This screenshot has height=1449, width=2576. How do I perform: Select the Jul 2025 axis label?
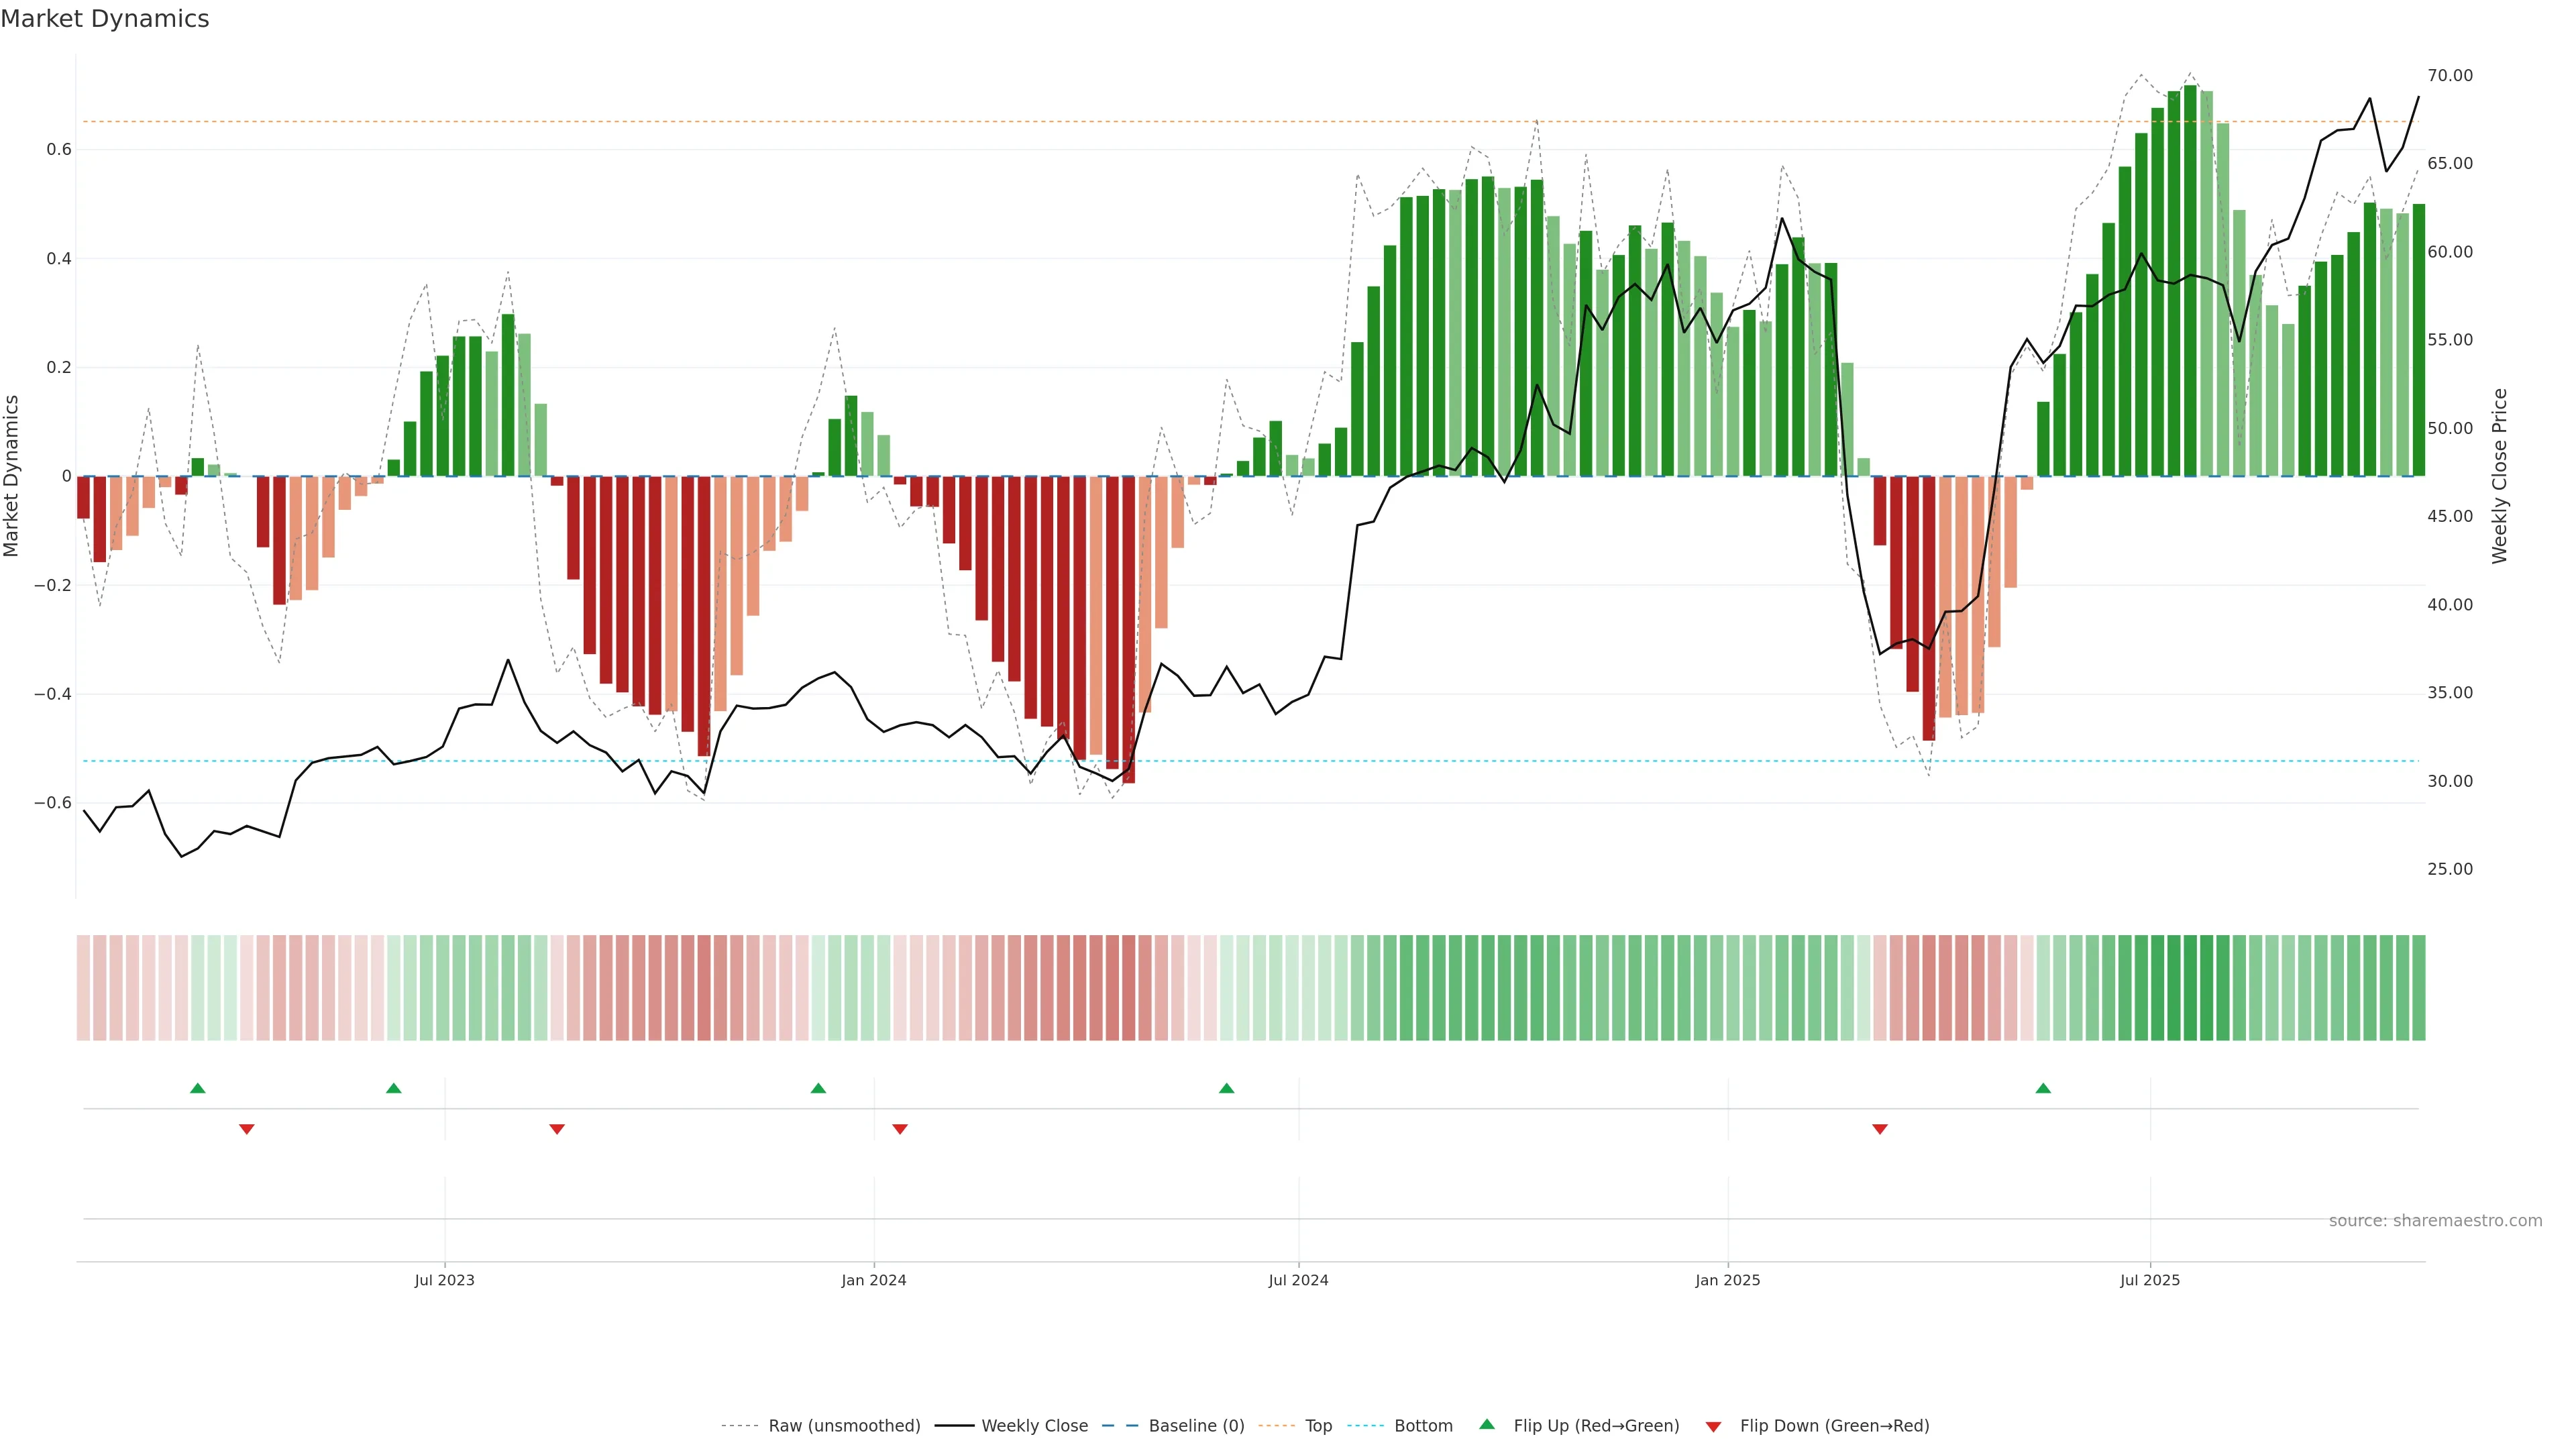pos(2149,1280)
